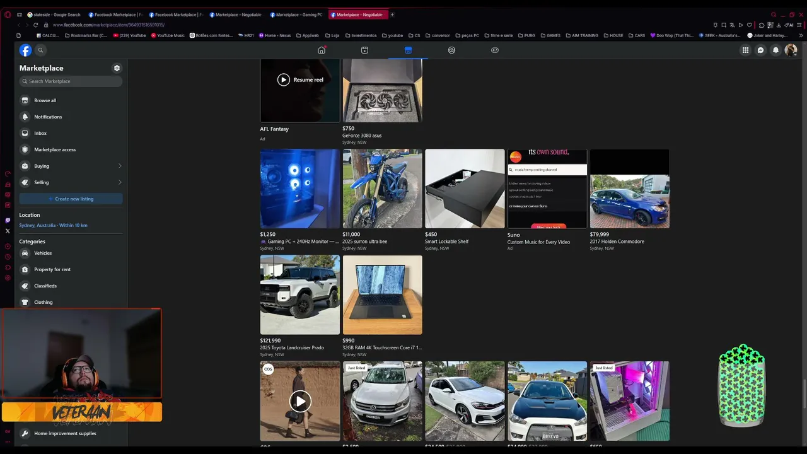Click the Browse all storefront icon
Screen dimensions: 807x454
coord(25,100)
